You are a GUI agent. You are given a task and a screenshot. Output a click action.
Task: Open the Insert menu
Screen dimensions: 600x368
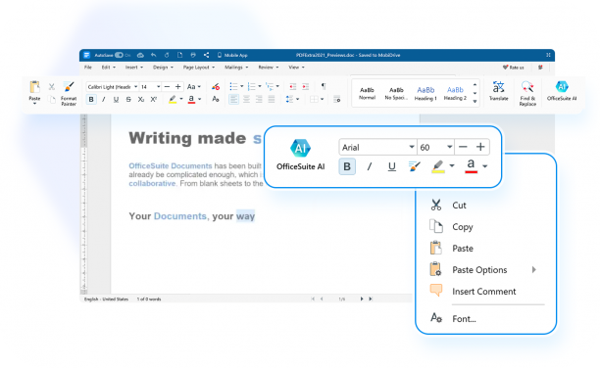click(x=134, y=68)
